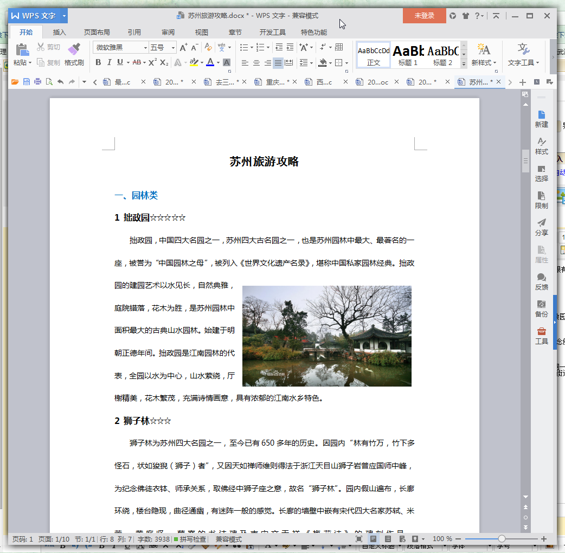Click the 未登录 sign-in button
Screen dimensions: 565x553
click(x=425, y=16)
